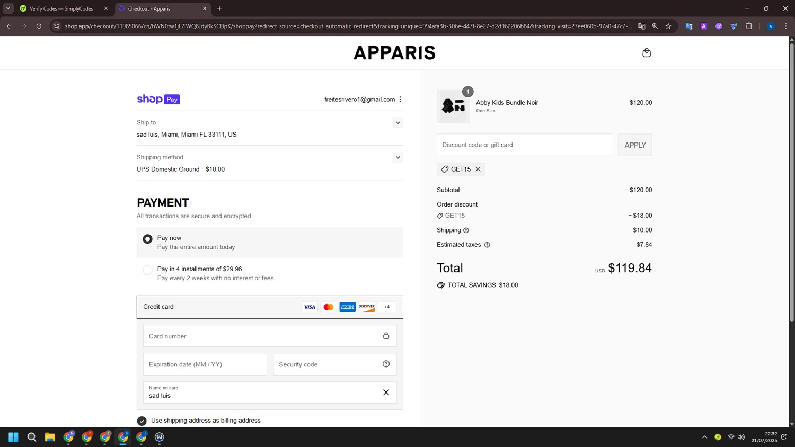Screen dimensions: 795x447
Task: Click the American Express logo
Action: (x=348, y=307)
